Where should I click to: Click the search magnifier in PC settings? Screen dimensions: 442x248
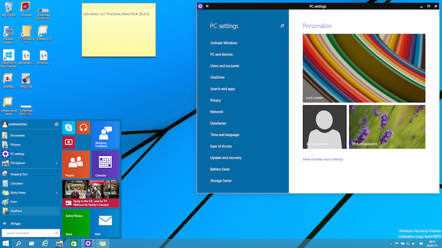pos(282,26)
